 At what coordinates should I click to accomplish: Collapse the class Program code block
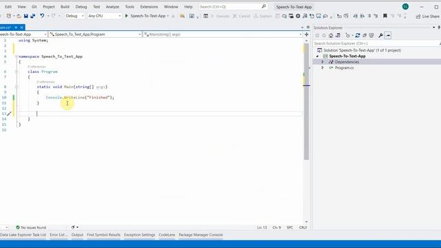17,72
